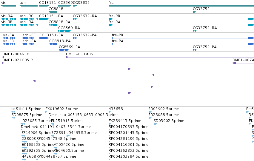
Task: Click the SD08875.5prime EST
Action: pyautogui.click(x=13, y=118)
